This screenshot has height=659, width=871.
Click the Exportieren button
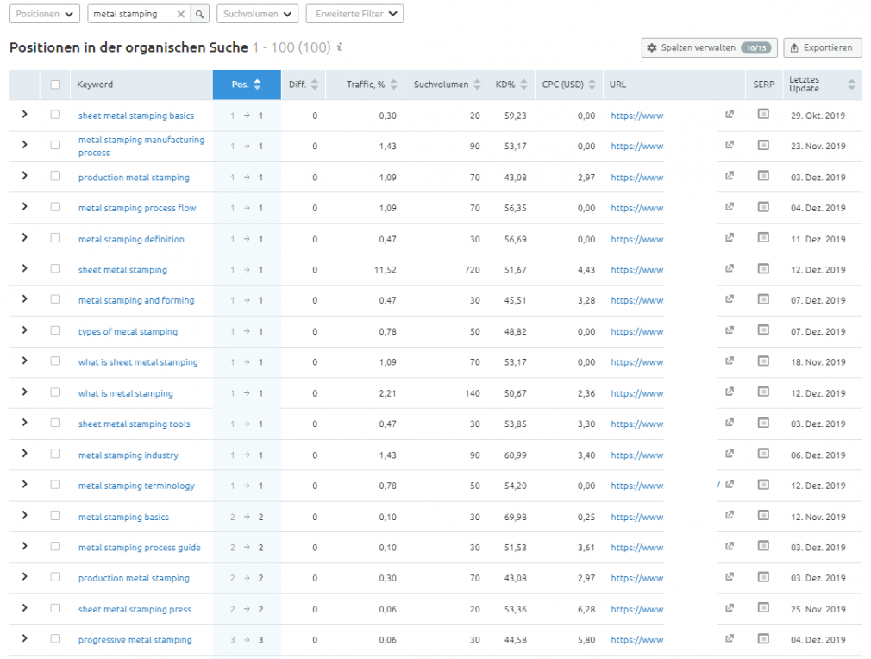click(x=822, y=47)
